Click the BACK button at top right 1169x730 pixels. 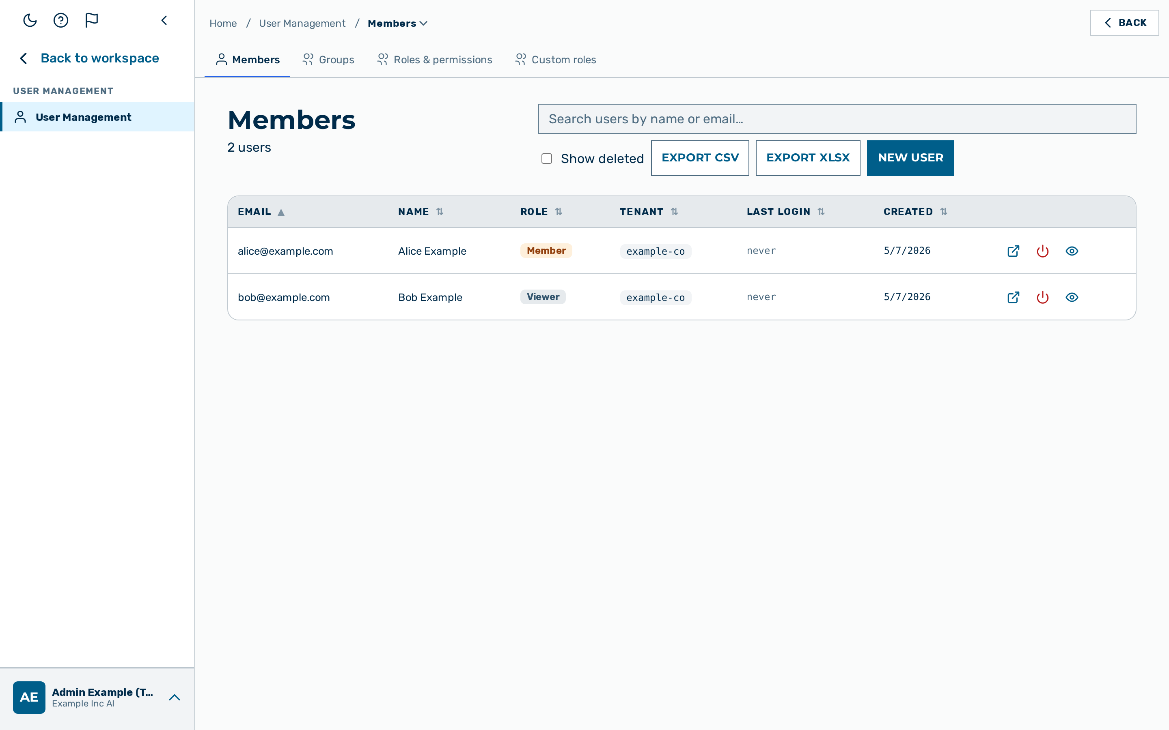(x=1124, y=23)
